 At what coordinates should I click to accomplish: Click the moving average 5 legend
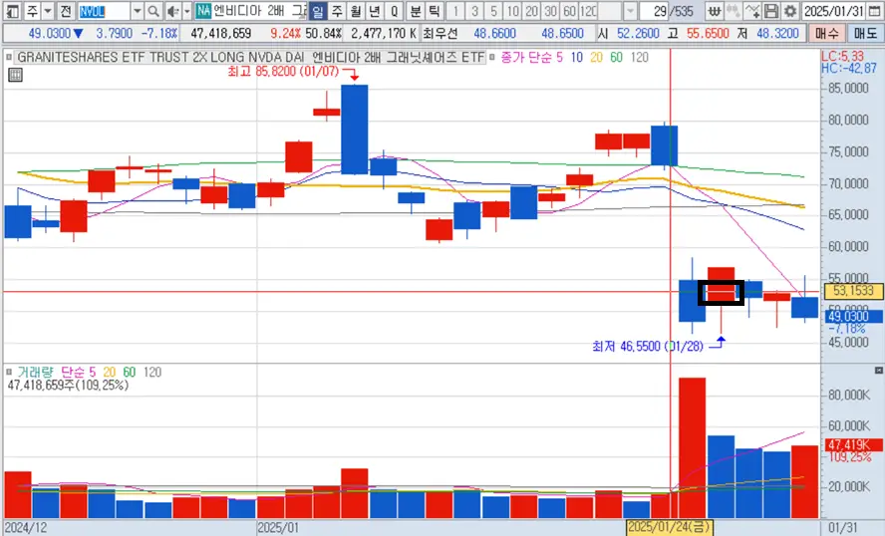(x=559, y=57)
